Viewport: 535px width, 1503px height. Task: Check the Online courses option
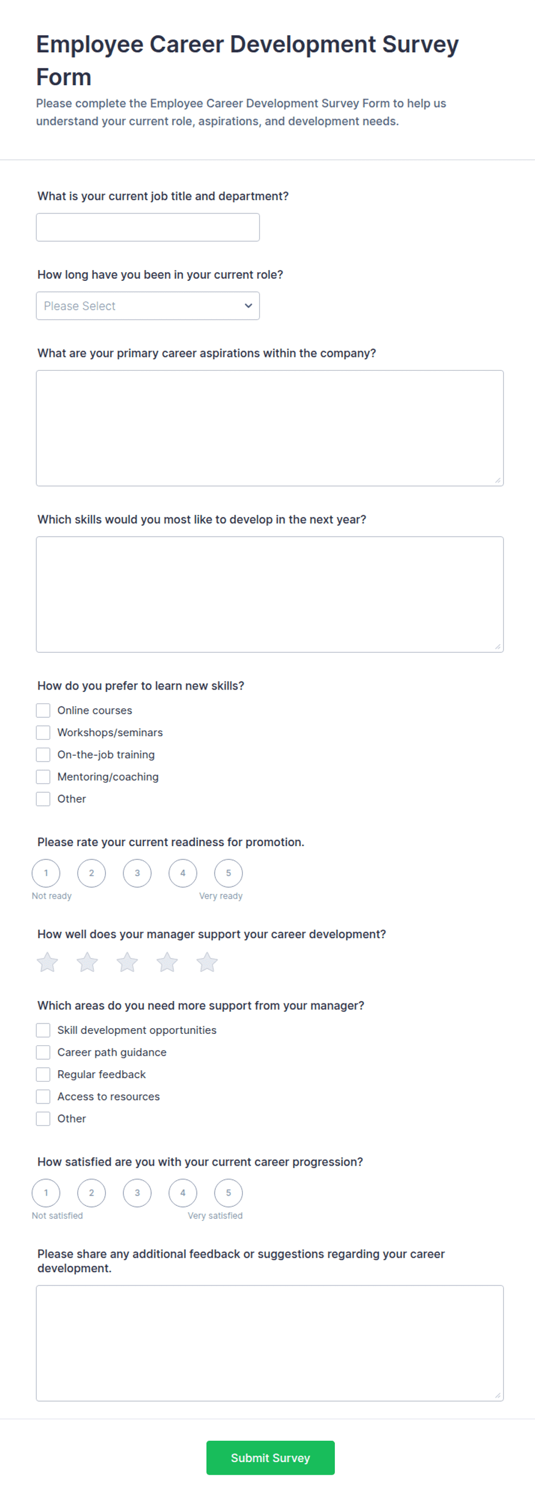point(43,710)
